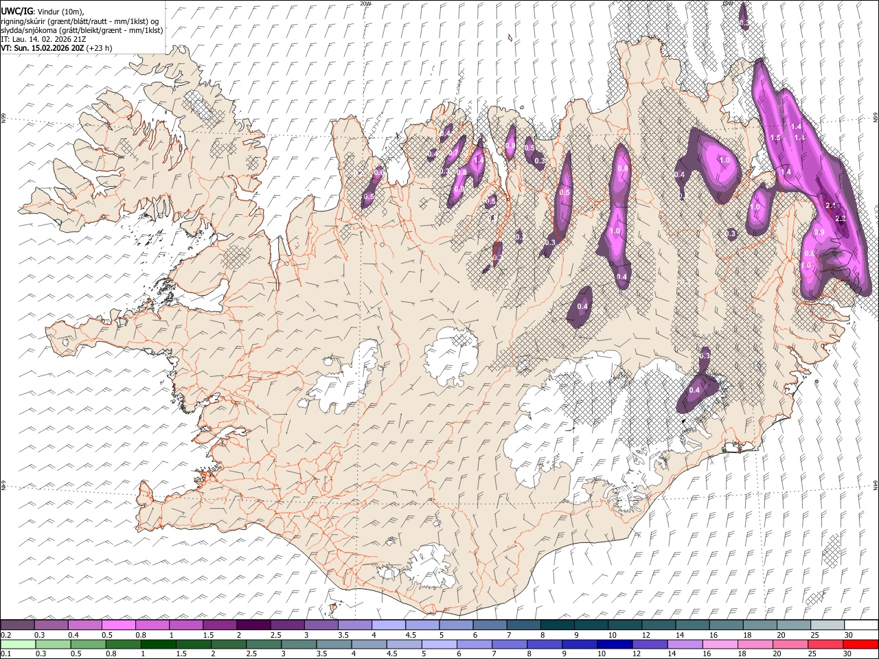Select the light pink swatch between 16 and 18
This screenshot has height=659, width=879.
click(x=720, y=644)
